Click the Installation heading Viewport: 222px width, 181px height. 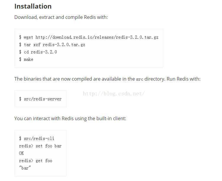[x=33, y=6]
